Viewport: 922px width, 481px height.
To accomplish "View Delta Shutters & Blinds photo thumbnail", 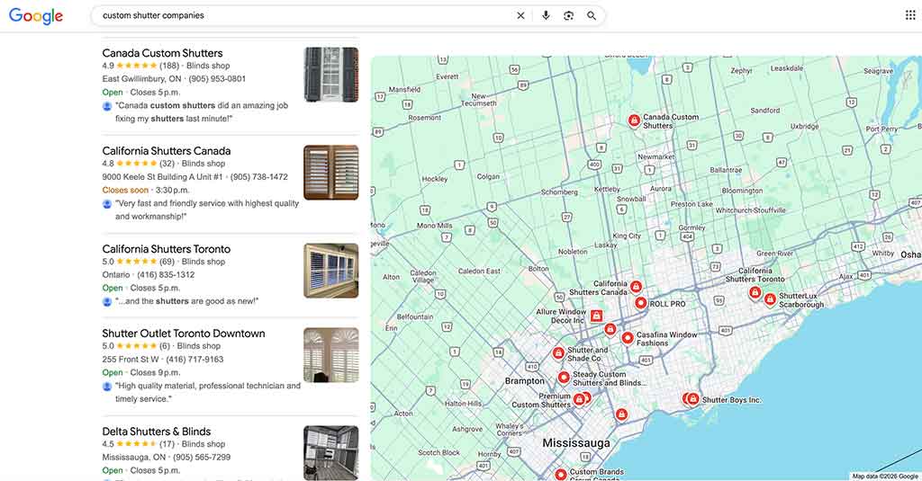I will tap(331, 453).
